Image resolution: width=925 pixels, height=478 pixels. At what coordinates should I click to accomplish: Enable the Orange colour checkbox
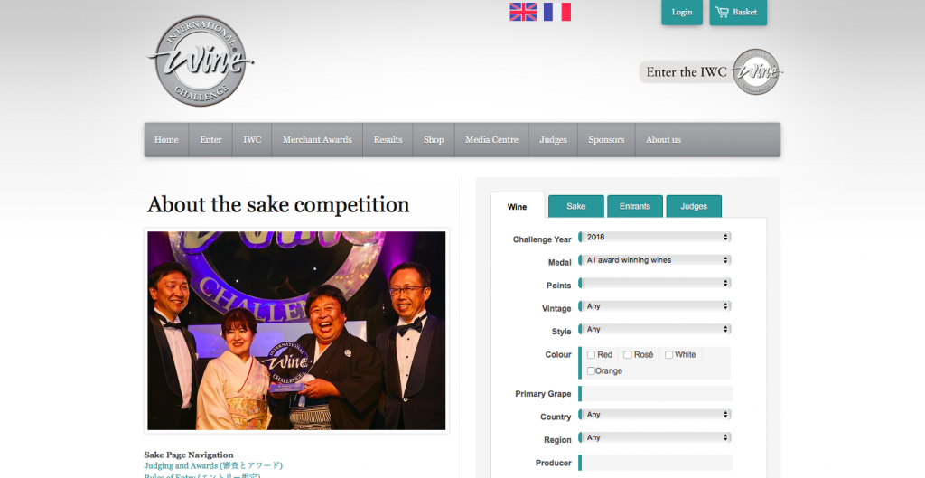[592, 371]
